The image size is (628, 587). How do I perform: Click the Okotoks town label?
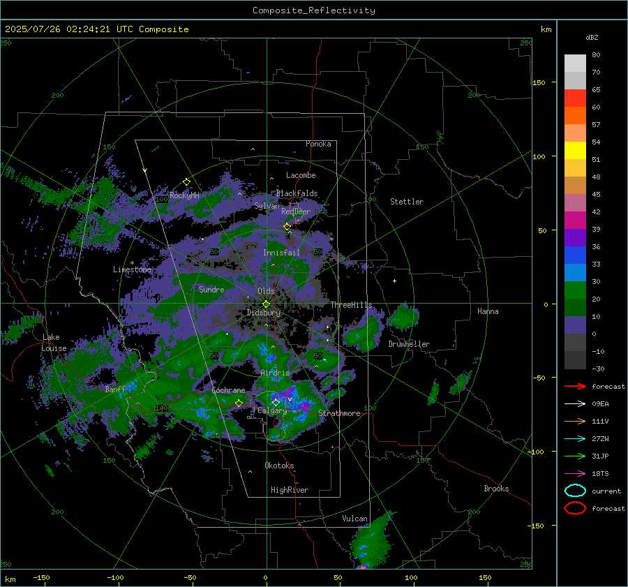[x=279, y=466]
